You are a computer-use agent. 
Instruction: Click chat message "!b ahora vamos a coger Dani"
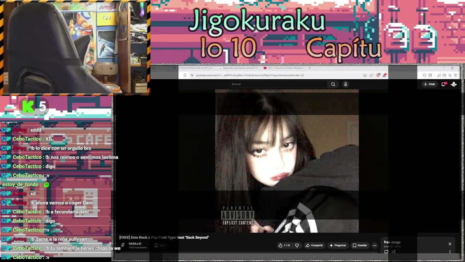click(x=61, y=203)
